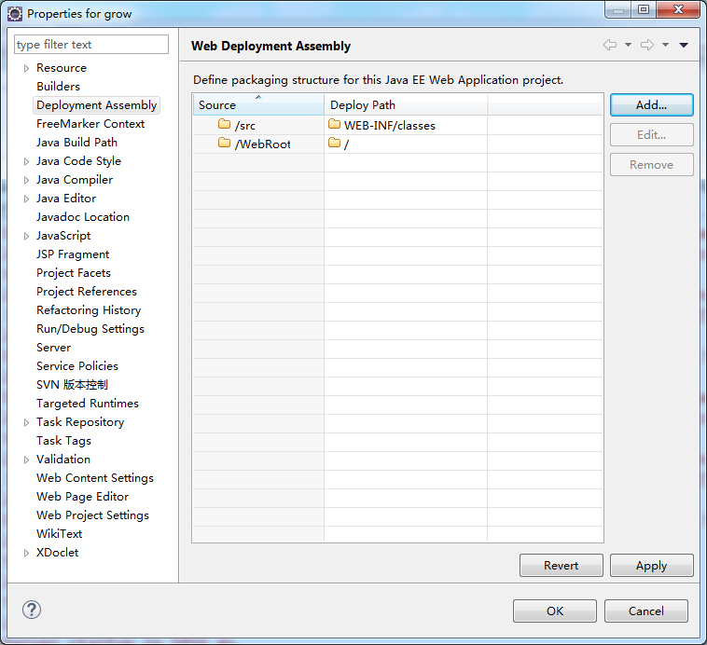Open the back history dropdown arrow

click(628, 45)
